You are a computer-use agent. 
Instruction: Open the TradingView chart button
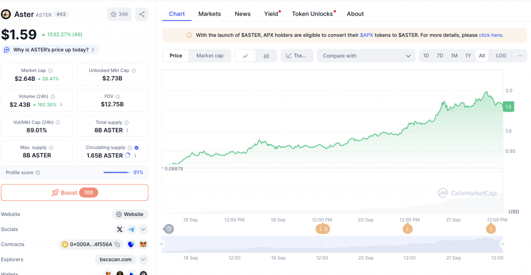[x=297, y=56]
